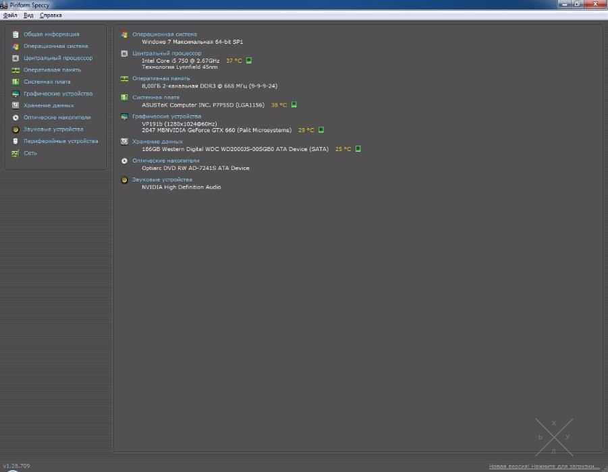Click NVIDIA High Definition Audio text
This screenshot has height=472, width=608.
coord(181,187)
